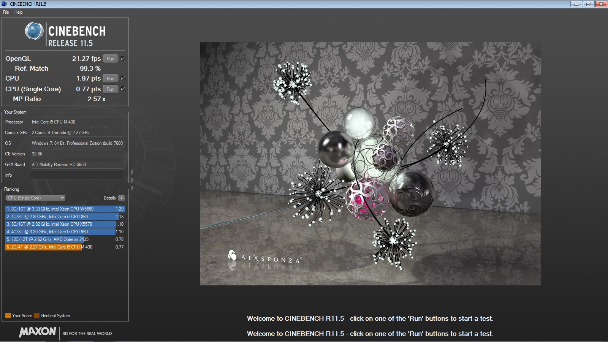The width and height of the screenshot is (608, 342).
Task: Click the MAXON logo
Action: click(x=37, y=332)
